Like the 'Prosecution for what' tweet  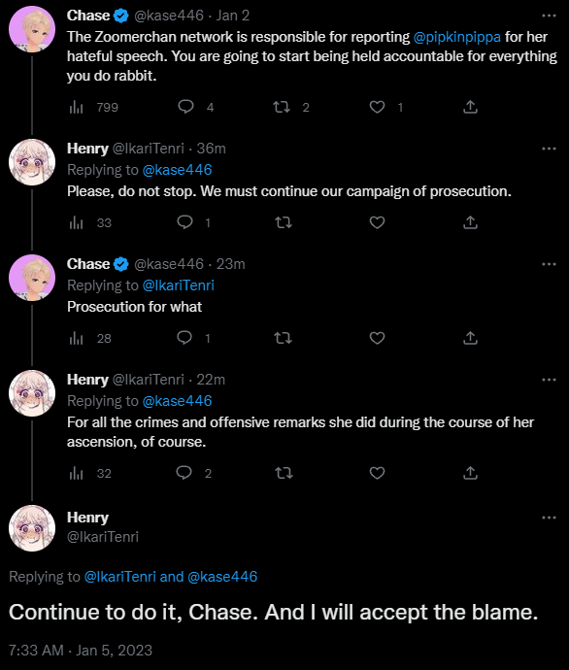377,339
